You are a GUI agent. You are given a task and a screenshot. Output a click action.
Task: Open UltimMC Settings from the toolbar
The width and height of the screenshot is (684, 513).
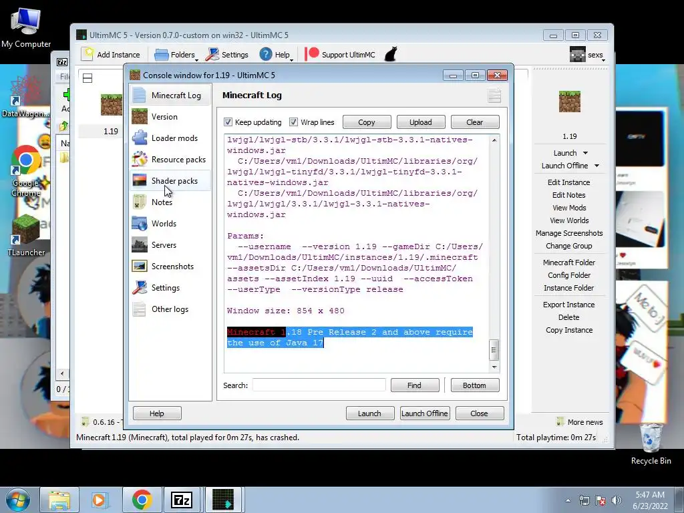tap(227, 55)
